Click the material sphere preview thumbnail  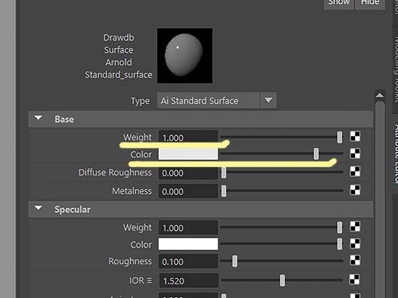(185, 55)
